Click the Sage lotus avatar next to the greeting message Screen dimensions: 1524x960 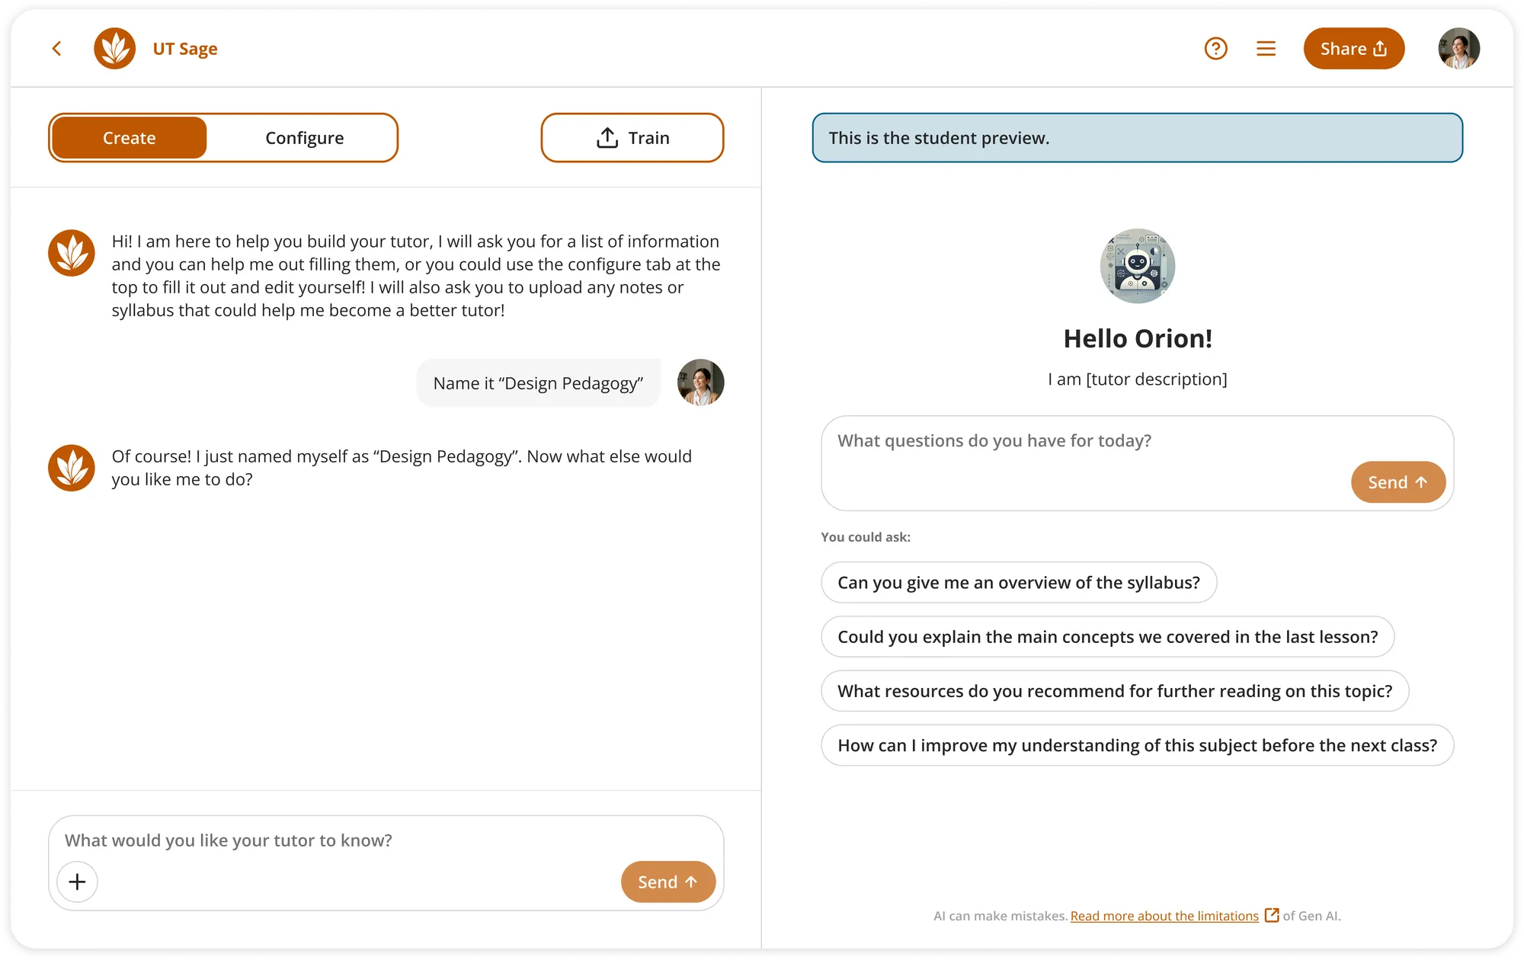(x=70, y=252)
